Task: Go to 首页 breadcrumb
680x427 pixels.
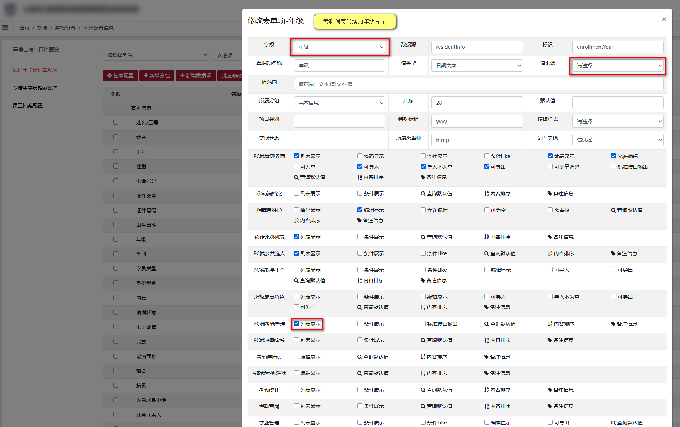Action: 24,28
